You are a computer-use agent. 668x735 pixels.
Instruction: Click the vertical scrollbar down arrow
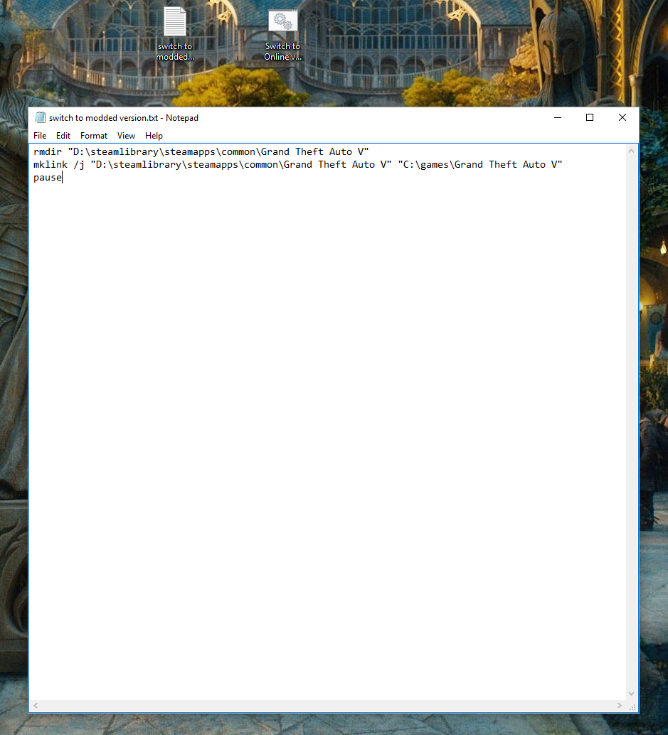(632, 693)
